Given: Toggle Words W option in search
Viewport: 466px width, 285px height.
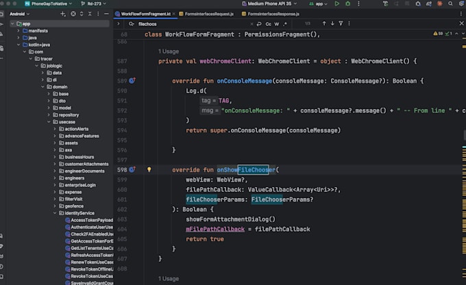Looking at the screenshot, I should 277,24.
